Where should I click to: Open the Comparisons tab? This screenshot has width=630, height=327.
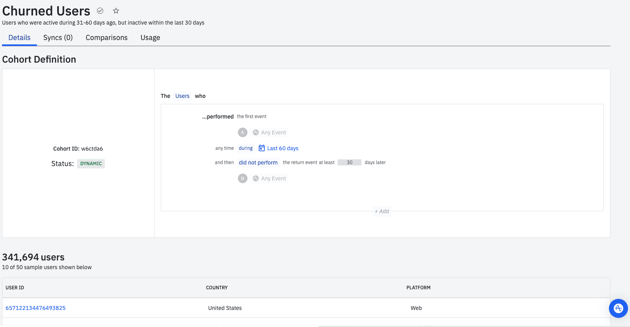[106, 38]
